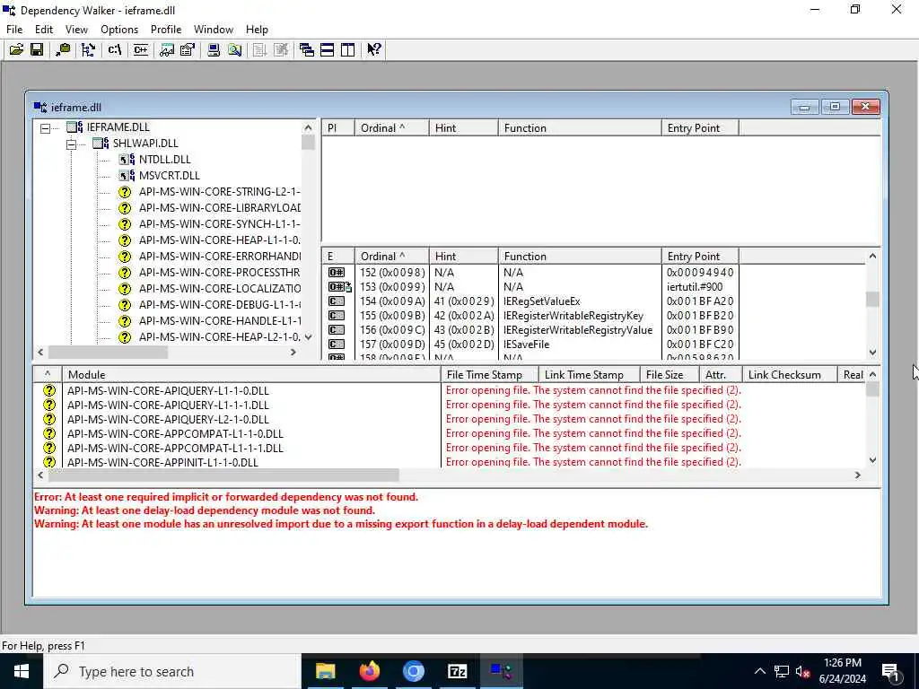Open the Profile menu
This screenshot has width=919, height=689.
(166, 30)
